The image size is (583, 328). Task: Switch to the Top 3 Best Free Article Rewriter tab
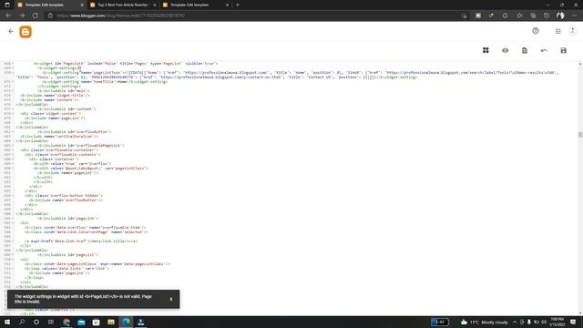pos(123,5)
